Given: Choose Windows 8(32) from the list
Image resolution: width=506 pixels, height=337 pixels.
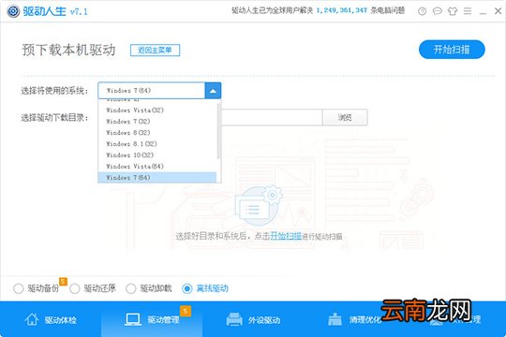Looking at the screenshot, I should pos(157,133).
